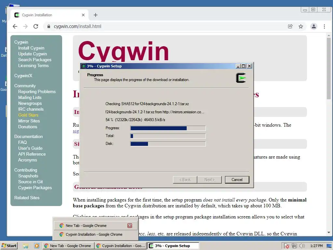Viewport: 333px width, 250px height.
Task: Click the disabled Next button
Action: pyautogui.click(x=209, y=180)
